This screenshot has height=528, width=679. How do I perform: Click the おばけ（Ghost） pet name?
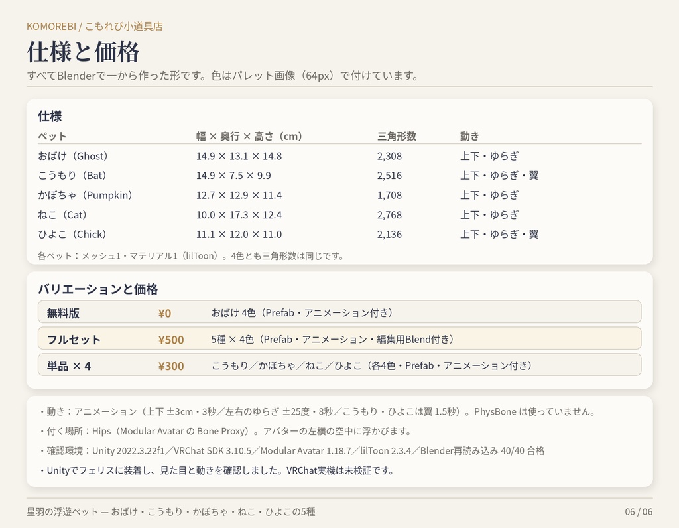[x=73, y=156]
